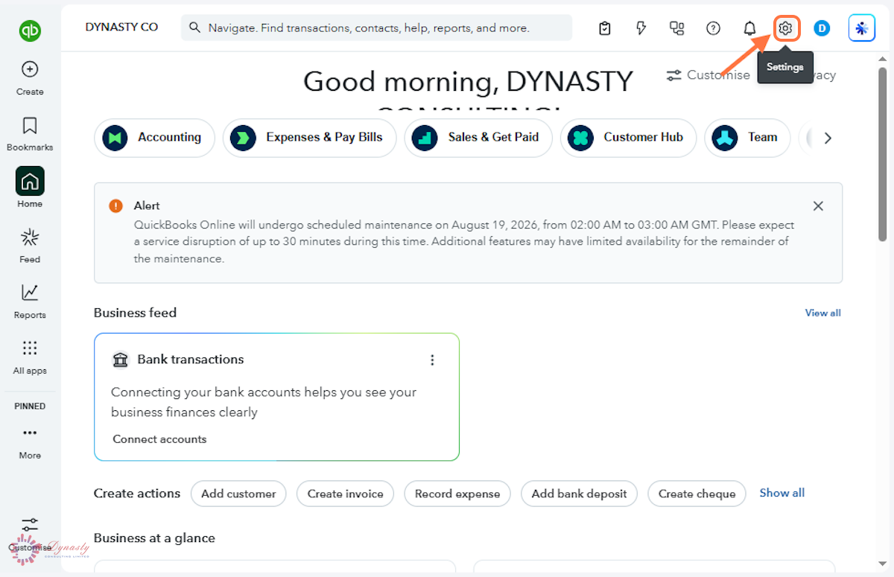Screen dimensions: 894x577
Task: Launch the Intuit Assist sparkle icon
Action: pyautogui.click(x=862, y=28)
